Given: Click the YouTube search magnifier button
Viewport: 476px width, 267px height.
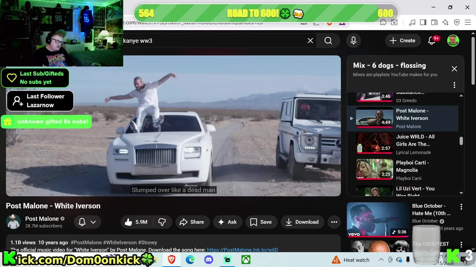Looking at the screenshot, I should pyautogui.click(x=328, y=41).
